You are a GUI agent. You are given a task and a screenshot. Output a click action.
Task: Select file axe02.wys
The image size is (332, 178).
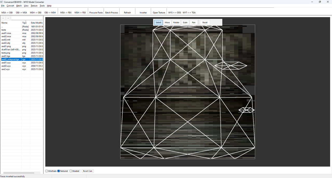pos(22,66)
